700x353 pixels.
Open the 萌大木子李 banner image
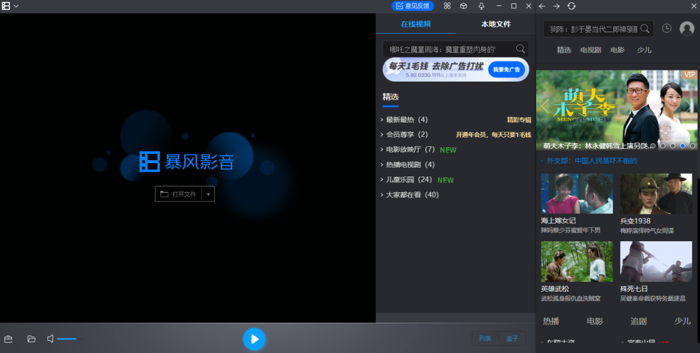(x=617, y=110)
